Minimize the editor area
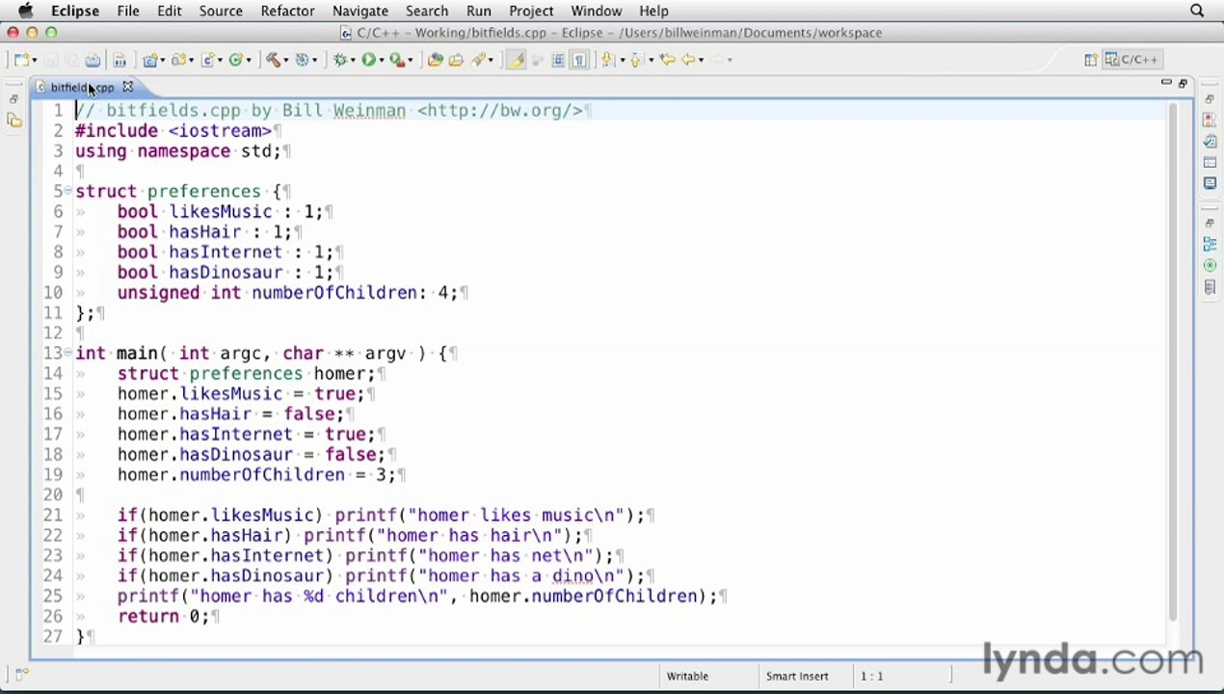The image size is (1224, 694). (1166, 84)
